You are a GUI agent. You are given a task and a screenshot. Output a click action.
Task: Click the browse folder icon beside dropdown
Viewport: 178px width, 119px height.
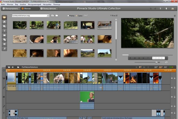coord(57,16)
